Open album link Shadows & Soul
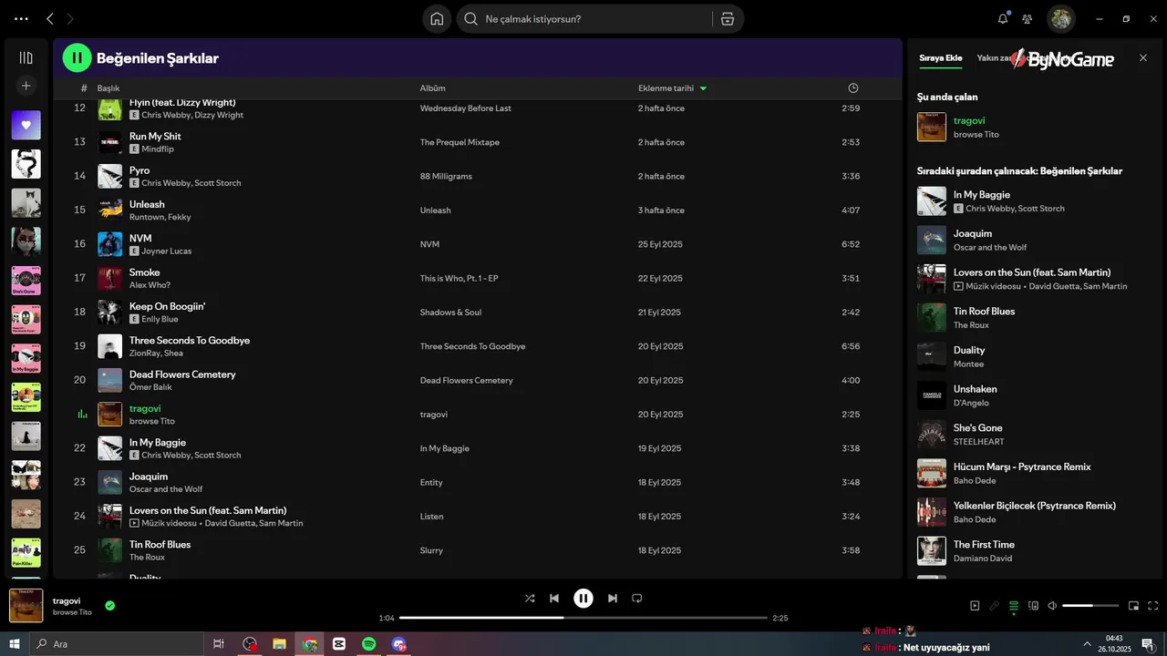Image resolution: width=1167 pixels, height=656 pixels. pyautogui.click(x=450, y=313)
